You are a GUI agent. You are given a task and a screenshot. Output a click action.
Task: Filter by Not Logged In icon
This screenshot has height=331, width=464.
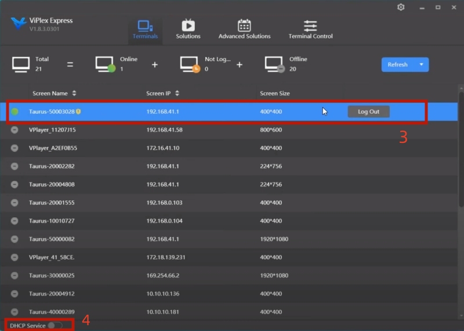click(x=190, y=64)
